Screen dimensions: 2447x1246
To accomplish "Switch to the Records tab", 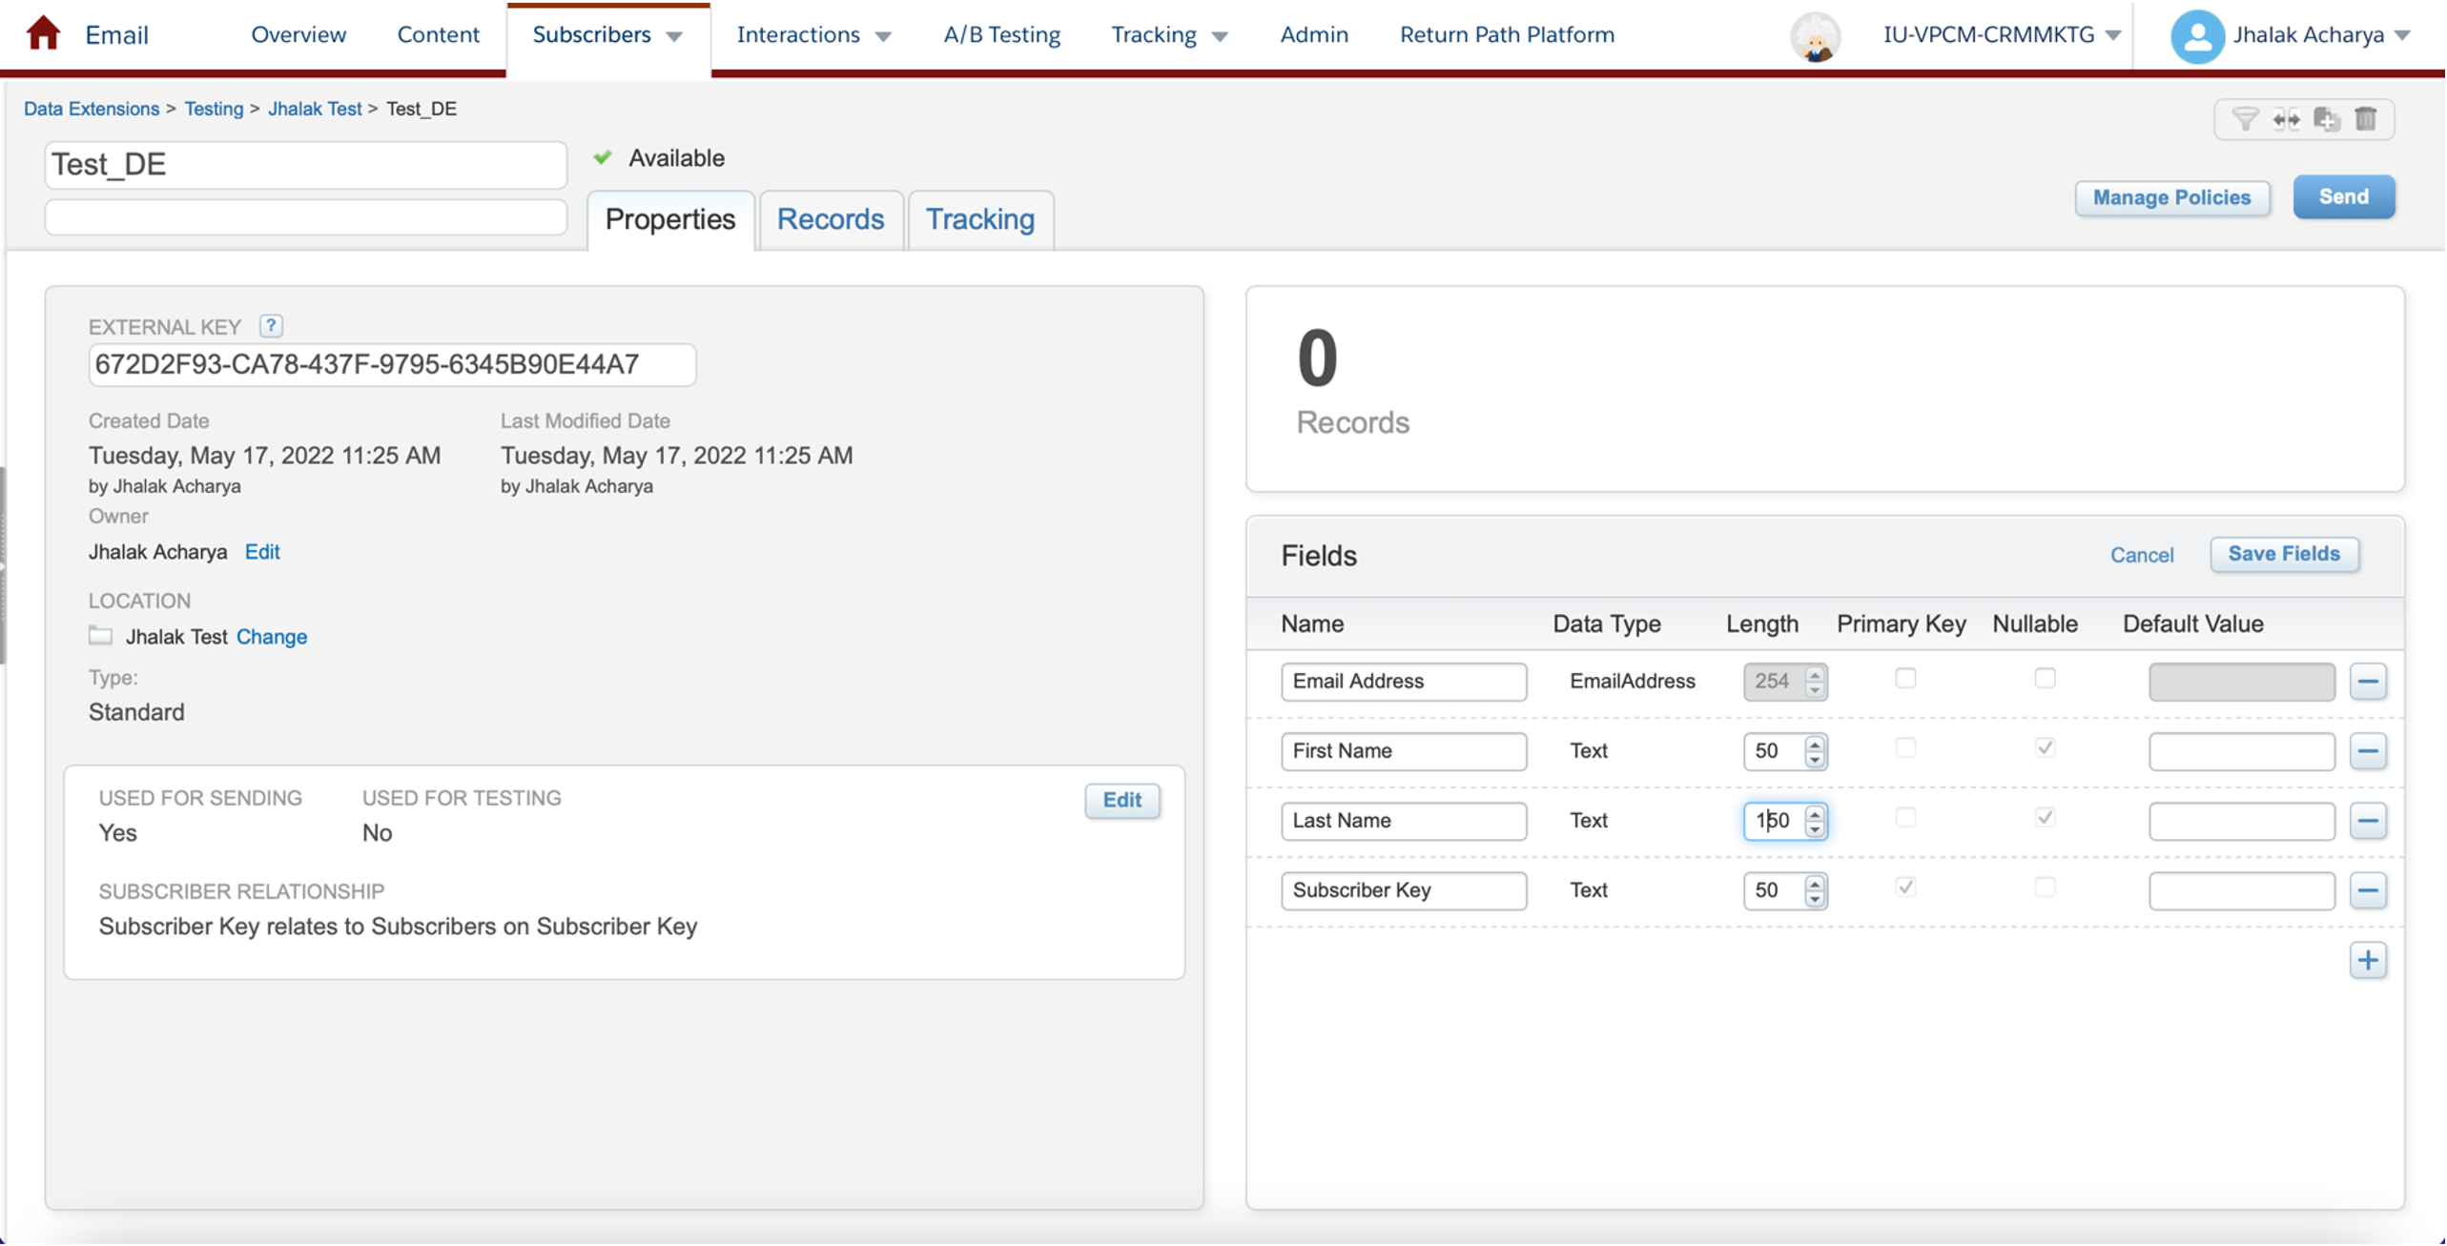I will click(x=830, y=219).
